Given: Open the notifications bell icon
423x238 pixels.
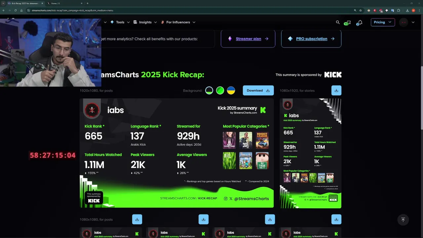Looking at the screenshot, I should point(360,22).
